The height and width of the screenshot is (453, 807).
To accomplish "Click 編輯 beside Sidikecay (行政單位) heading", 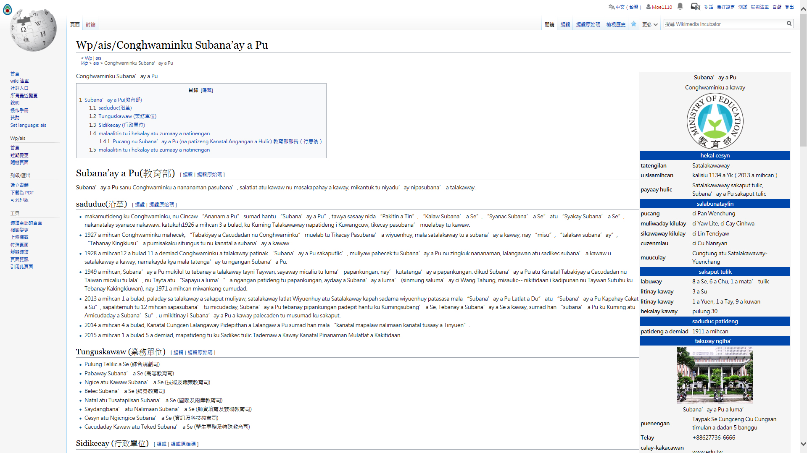I will click(x=161, y=444).
